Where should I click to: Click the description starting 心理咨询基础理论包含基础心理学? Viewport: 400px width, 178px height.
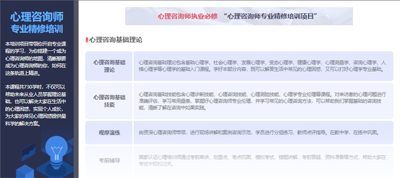coord(262,66)
